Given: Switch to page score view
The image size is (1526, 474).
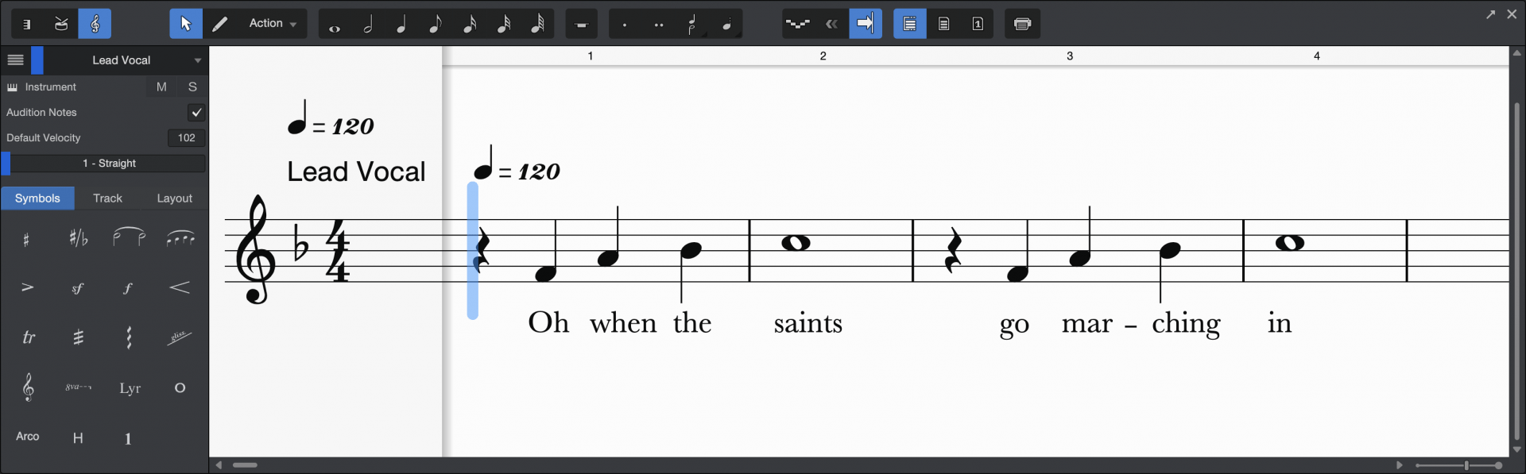Looking at the screenshot, I should coord(944,24).
